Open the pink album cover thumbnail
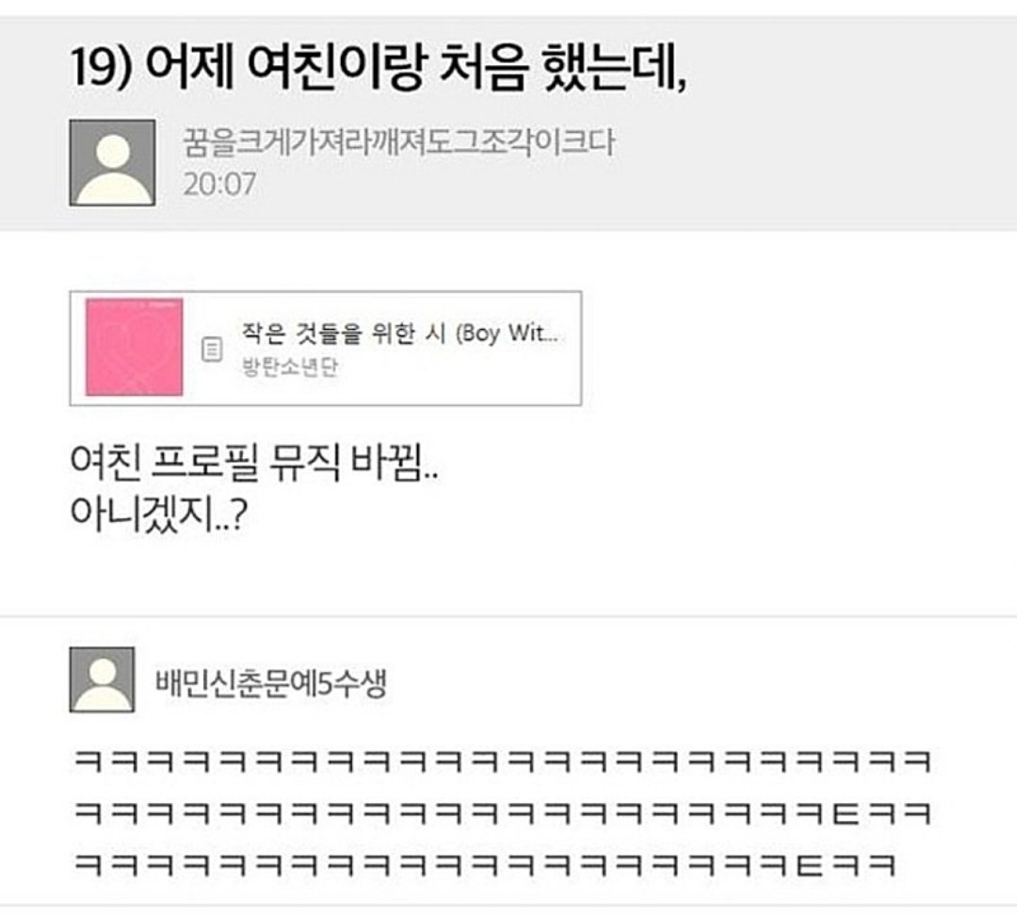Viewport: 1017px width, 916px height. pyautogui.click(x=135, y=347)
